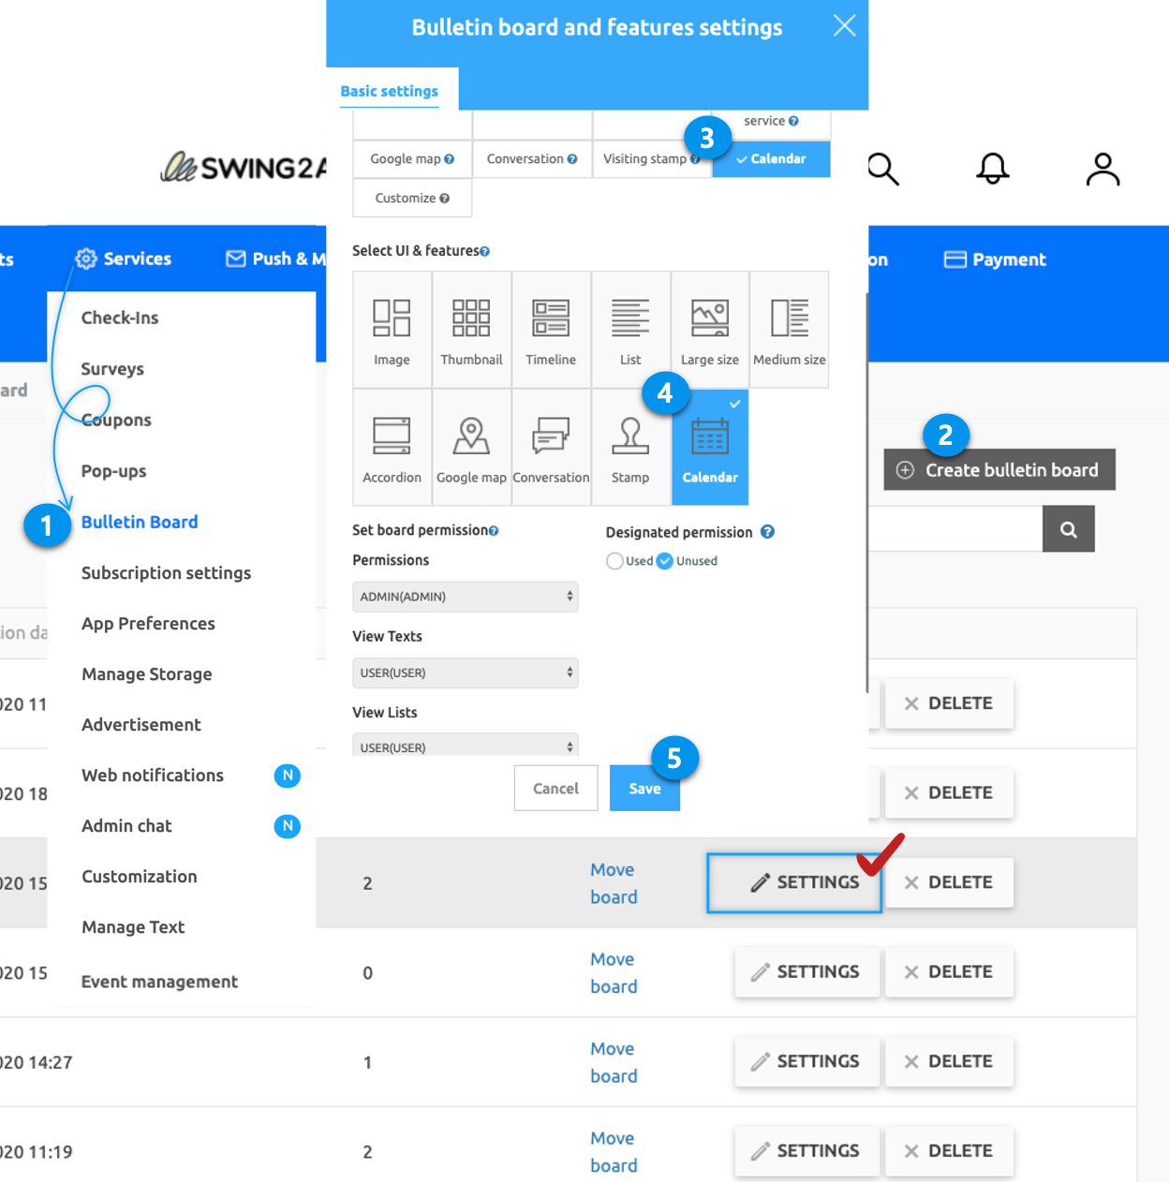
Task: Select the Stamp feature icon
Action: click(630, 448)
